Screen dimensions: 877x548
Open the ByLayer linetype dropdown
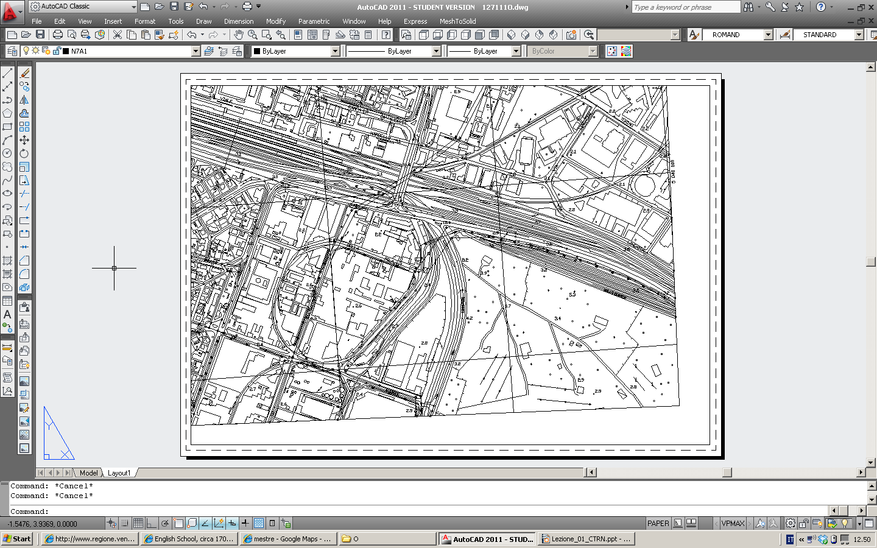coord(437,51)
